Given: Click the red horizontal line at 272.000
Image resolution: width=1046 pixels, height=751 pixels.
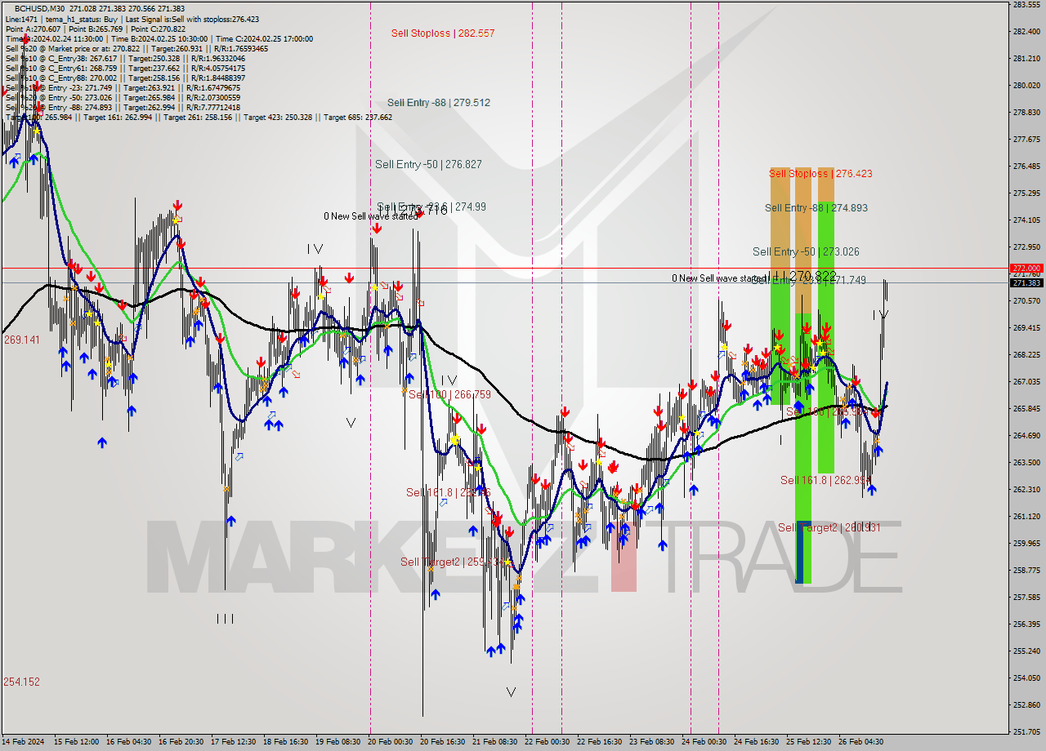Looking at the screenshot, I should (x=505, y=268).
